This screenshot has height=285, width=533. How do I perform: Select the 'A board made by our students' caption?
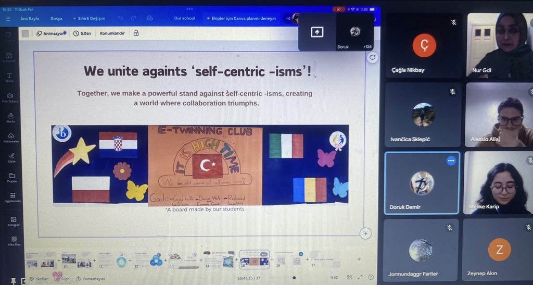(205, 209)
